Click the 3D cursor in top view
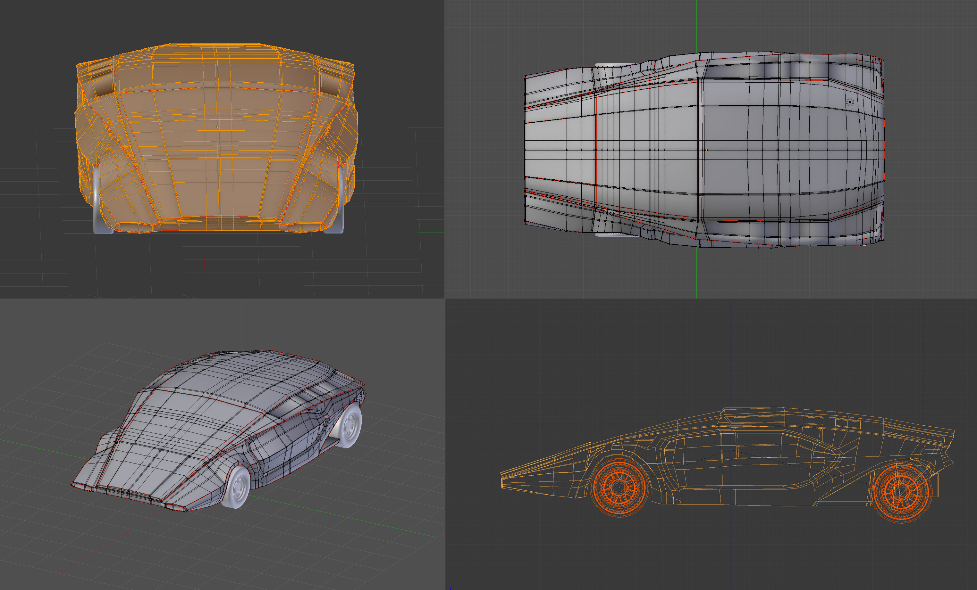Image resolution: width=977 pixels, height=590 pixels. pos(850,102)
